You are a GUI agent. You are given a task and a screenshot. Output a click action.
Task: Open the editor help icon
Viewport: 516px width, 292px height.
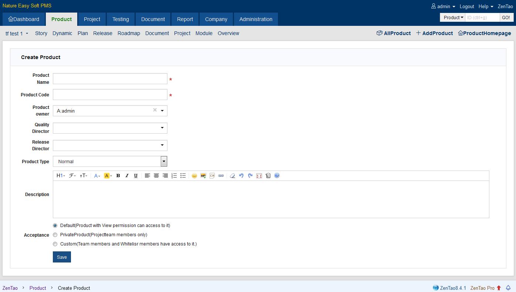(x=277, y=176)
